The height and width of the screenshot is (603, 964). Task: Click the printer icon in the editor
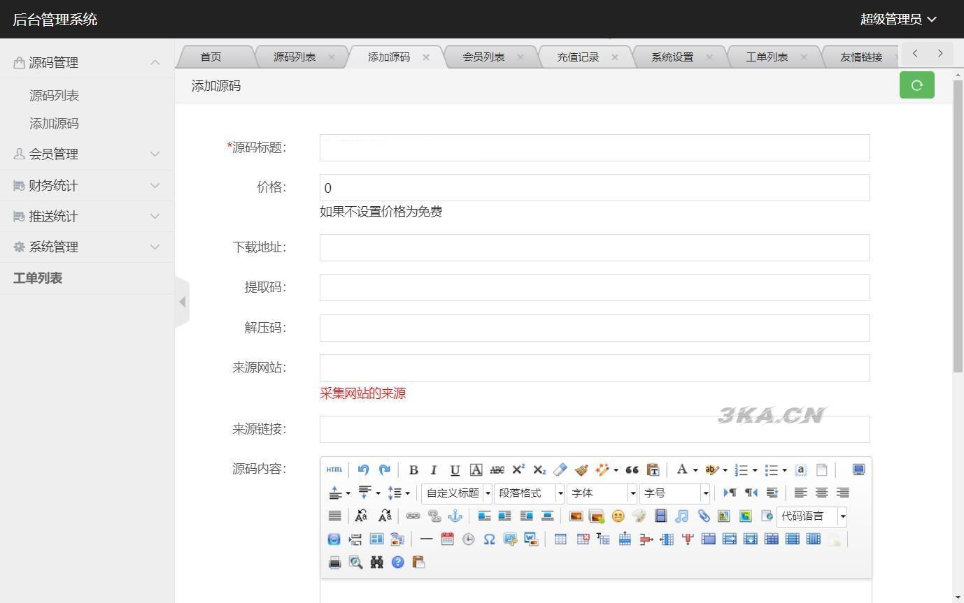click(x=334, y=562)
